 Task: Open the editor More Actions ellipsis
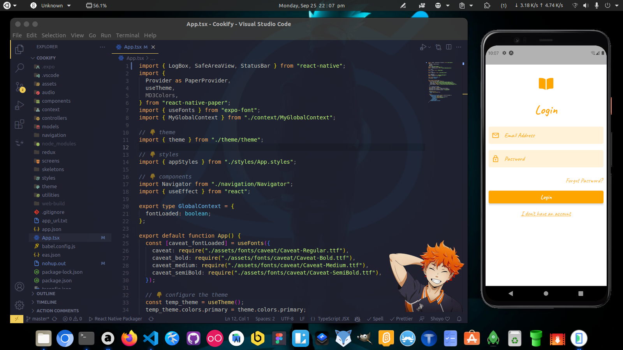pyautogui.click(x=459, y=47)
